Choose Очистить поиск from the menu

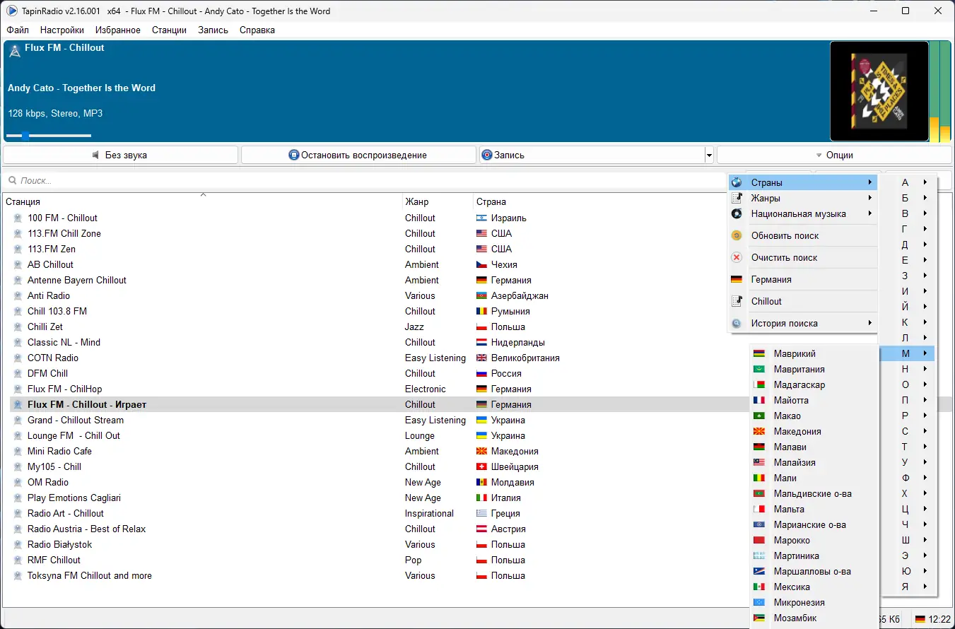[802, 257]
